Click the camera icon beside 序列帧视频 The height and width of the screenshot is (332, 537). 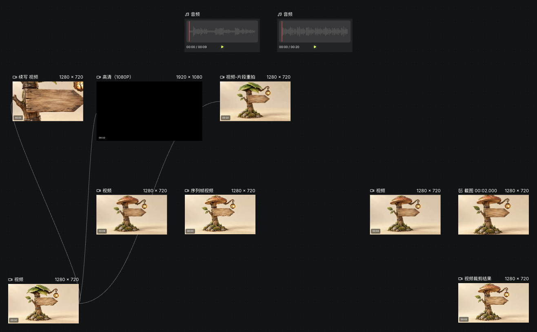[187, 191]
